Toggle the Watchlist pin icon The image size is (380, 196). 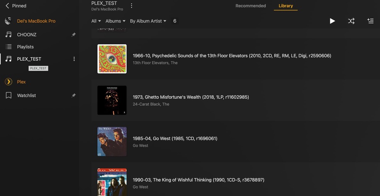tap(73, 95)
